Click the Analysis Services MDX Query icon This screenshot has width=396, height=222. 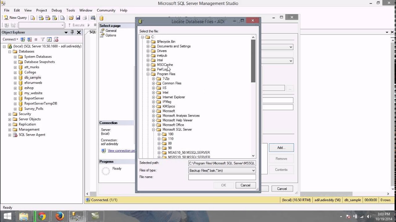point(41,18)
